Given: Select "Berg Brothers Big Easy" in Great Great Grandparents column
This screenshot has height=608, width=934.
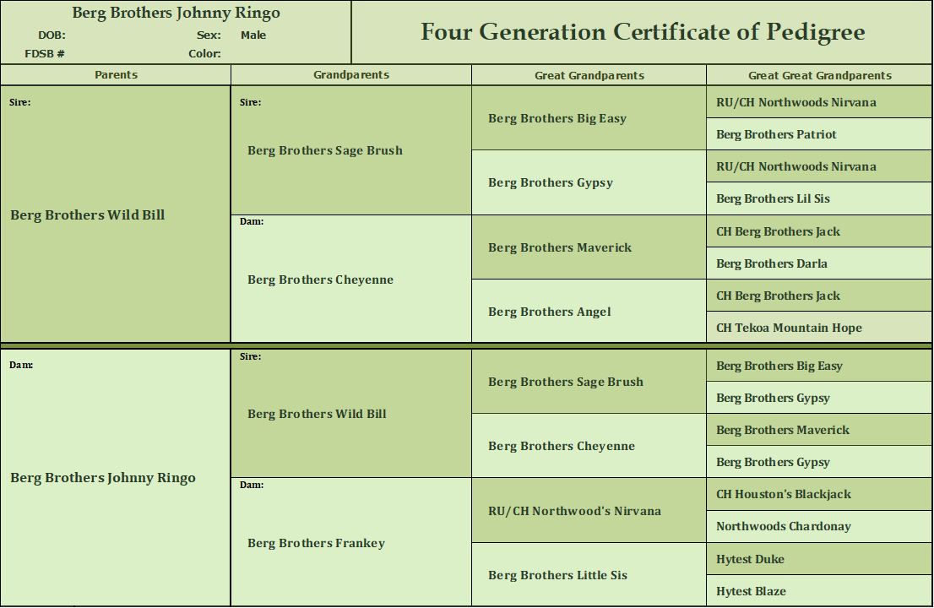Looking at the screenshot, I should [x=779, y=366].
